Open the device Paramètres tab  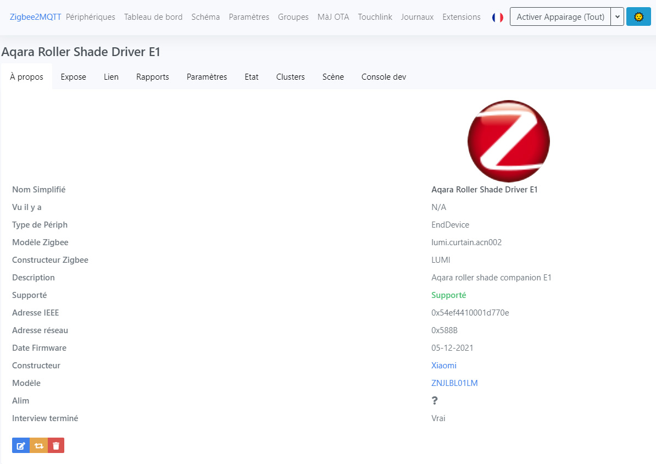tap(207, 76)
